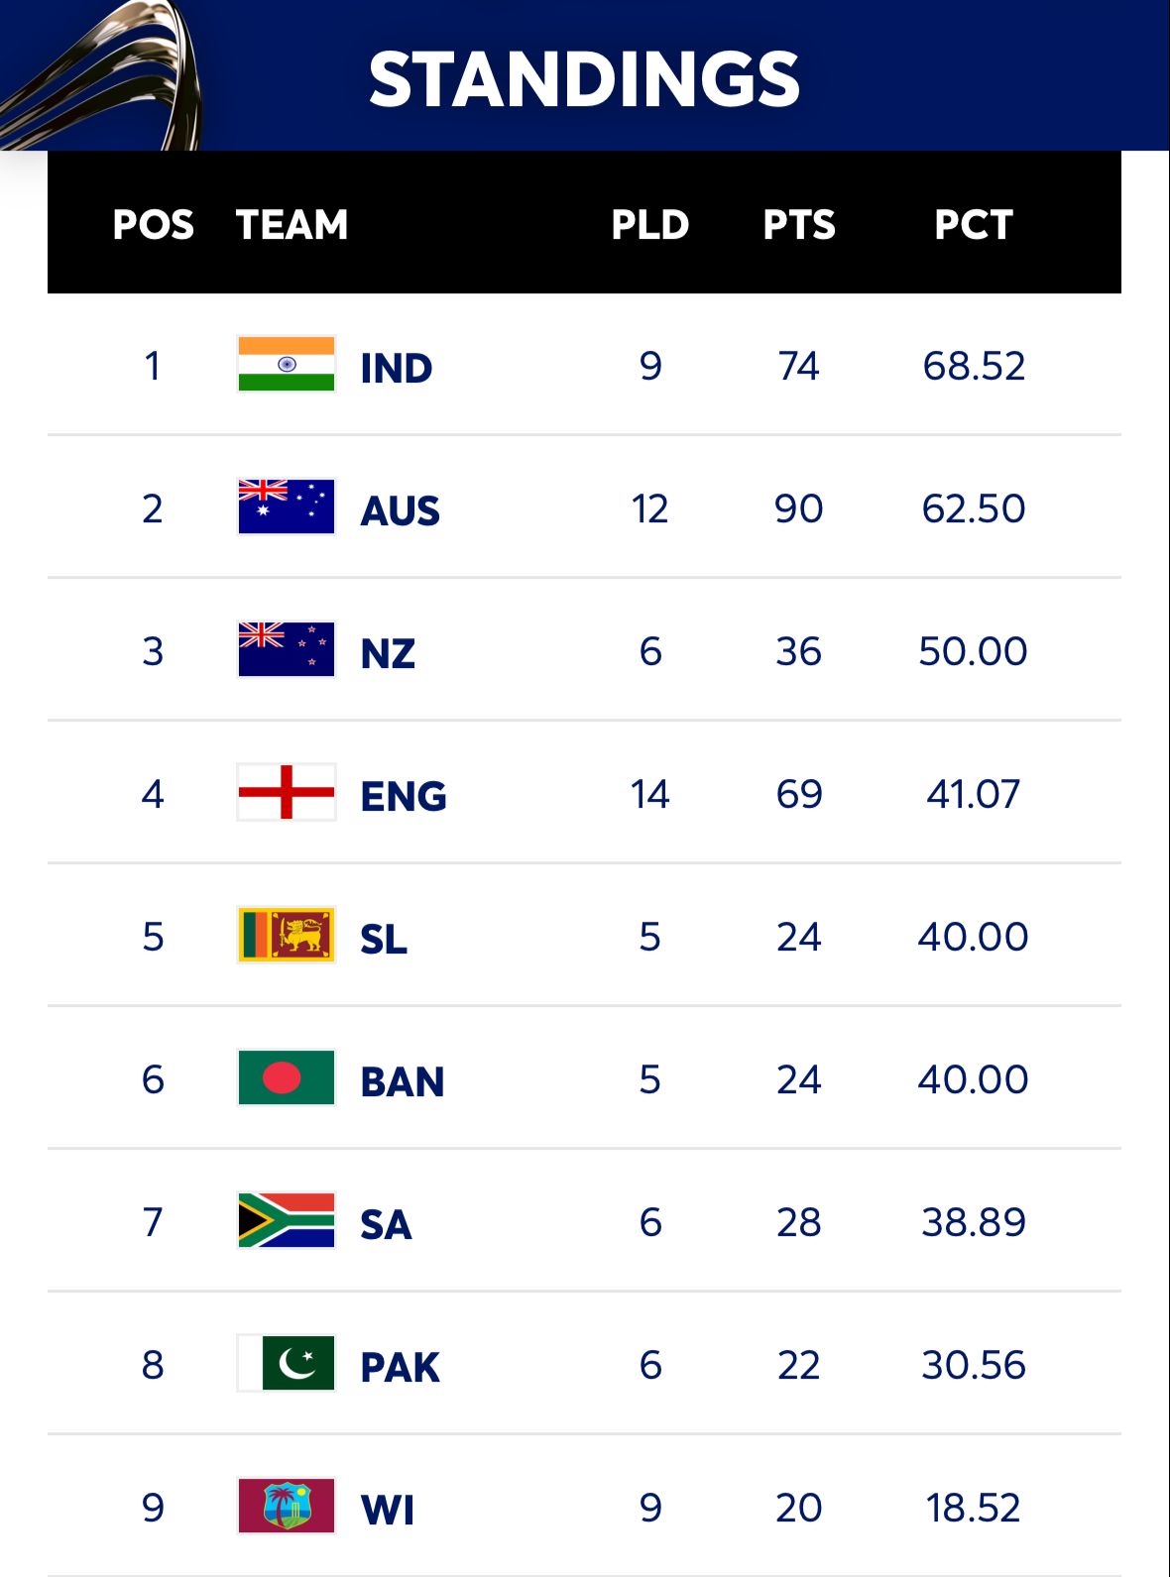
Task: Click the Australia flag icon
Action: coord(287,507)
